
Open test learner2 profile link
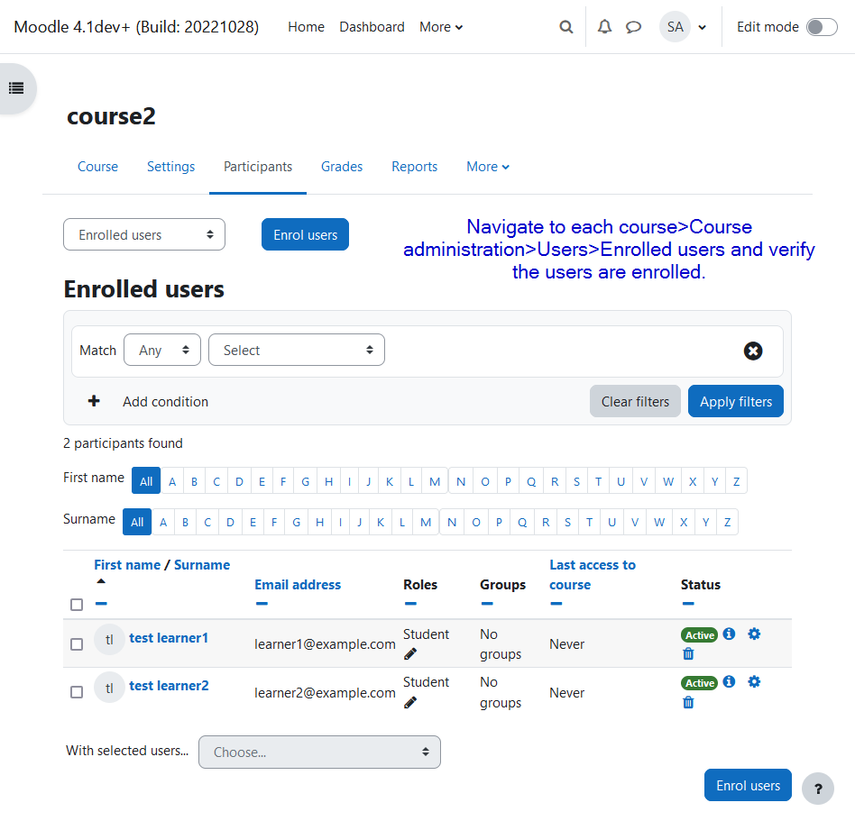coord(169,686)
